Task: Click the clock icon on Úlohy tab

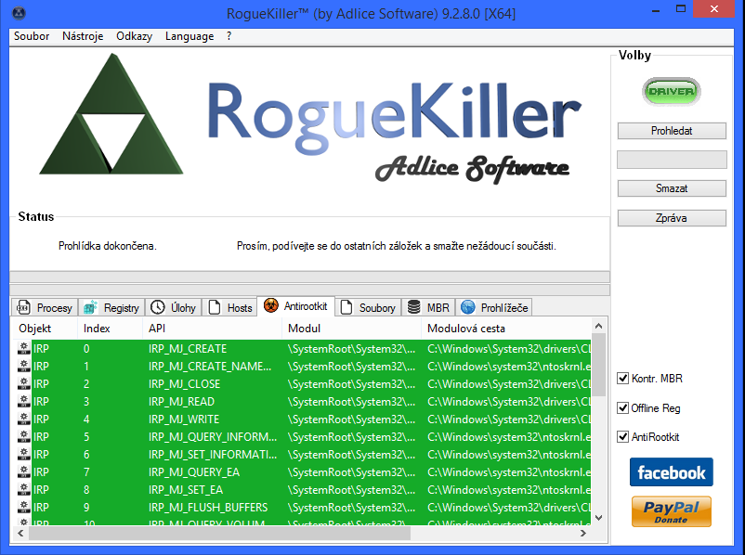Action: [x=157, y=307]
